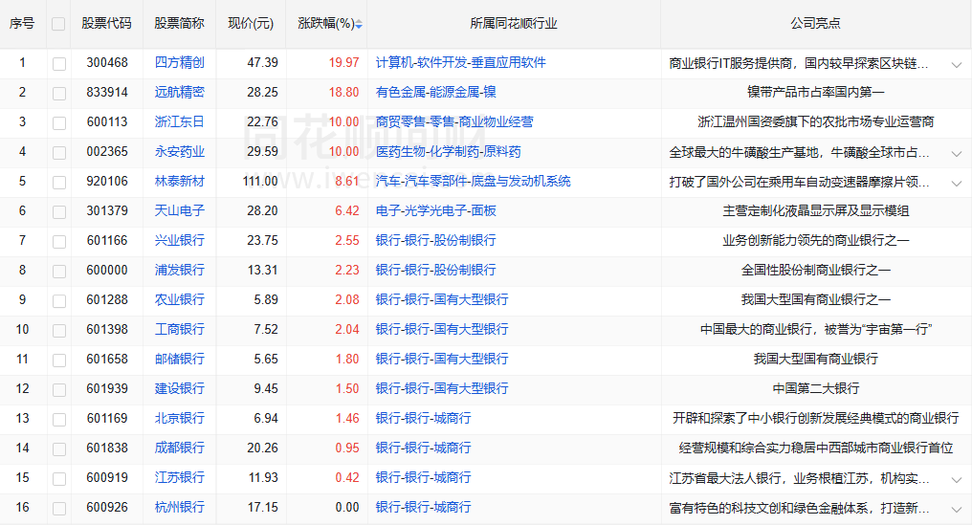Check the box for row 1 四方精创
The image size is (972, 525).
[x=59, y=63]
